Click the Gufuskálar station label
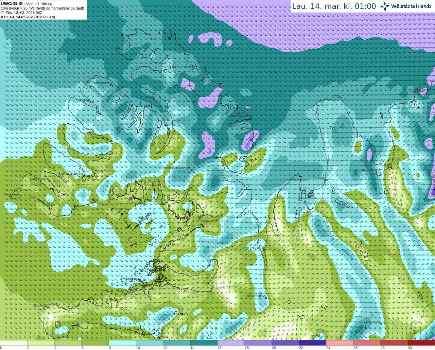Viewport: 435px width, 350px height. [39, 305]
